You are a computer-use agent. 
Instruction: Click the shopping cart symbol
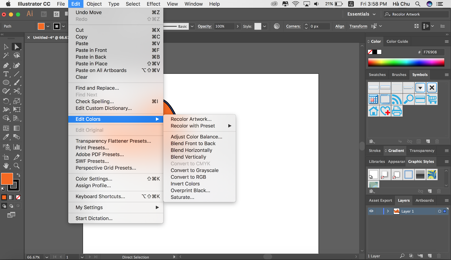point(432,99)
